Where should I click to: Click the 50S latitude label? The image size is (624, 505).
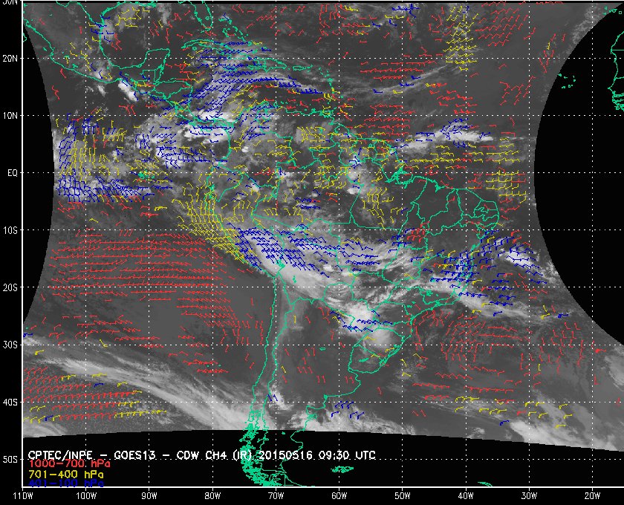click(10, 459)
